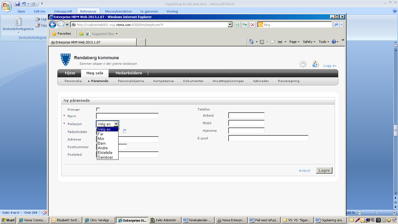Click the compatibility view icon in address bar

tap(237, 25)
